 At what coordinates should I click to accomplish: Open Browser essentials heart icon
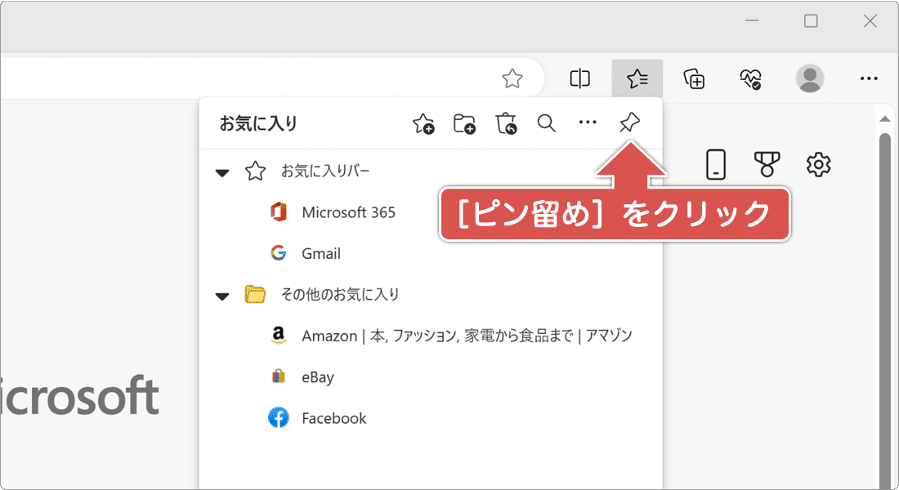tap(750, 78)
